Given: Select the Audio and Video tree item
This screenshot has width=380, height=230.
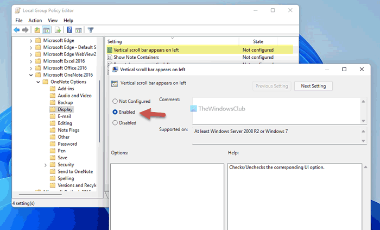Looking at the screenshot, I should [x=74, y=96].
